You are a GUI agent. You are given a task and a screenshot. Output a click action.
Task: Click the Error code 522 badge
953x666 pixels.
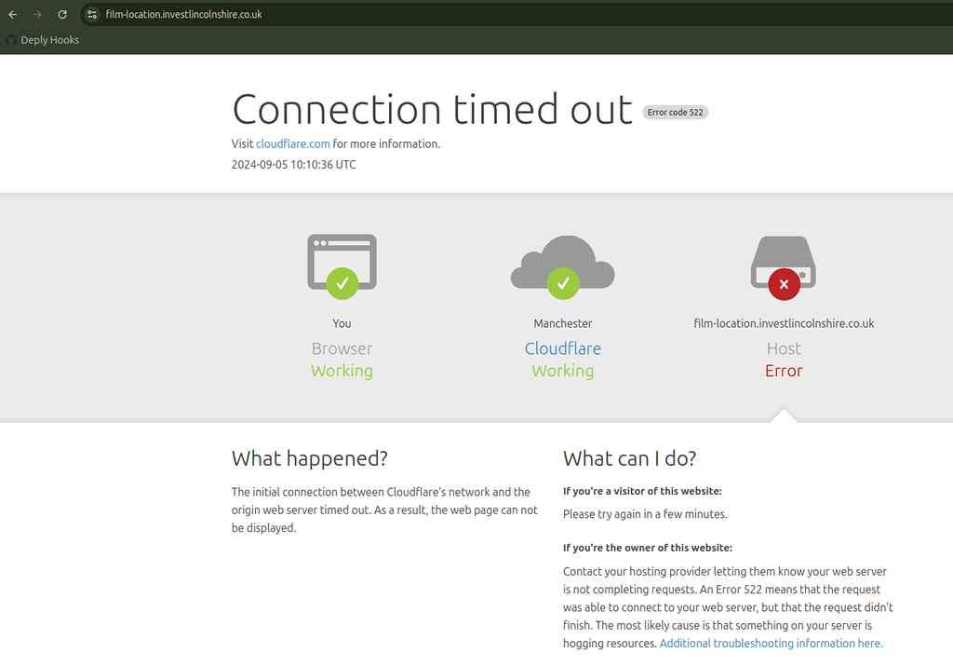pyautogui.click(x=675, y=112)
